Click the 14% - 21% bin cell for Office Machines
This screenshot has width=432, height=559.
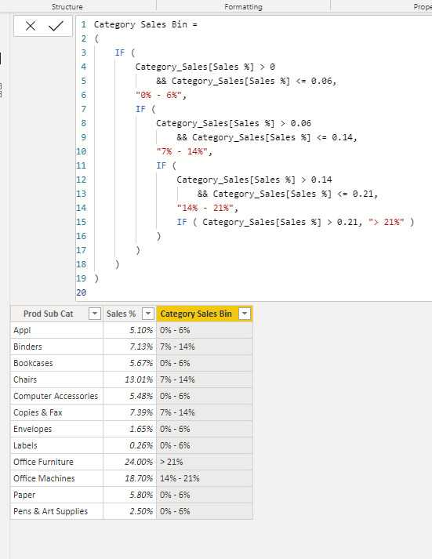pos(205,478)
